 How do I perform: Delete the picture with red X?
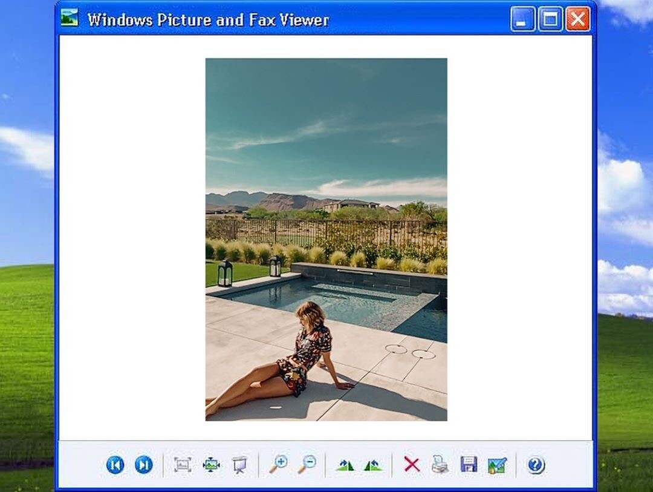click(412, 465)
